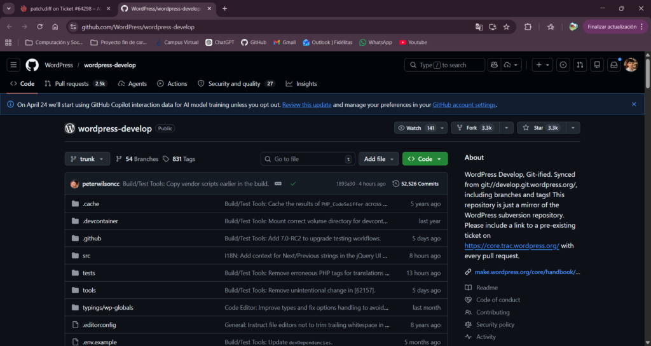Open the issues icon in header
Screen dimensions: 651x346
coord(563,65)
